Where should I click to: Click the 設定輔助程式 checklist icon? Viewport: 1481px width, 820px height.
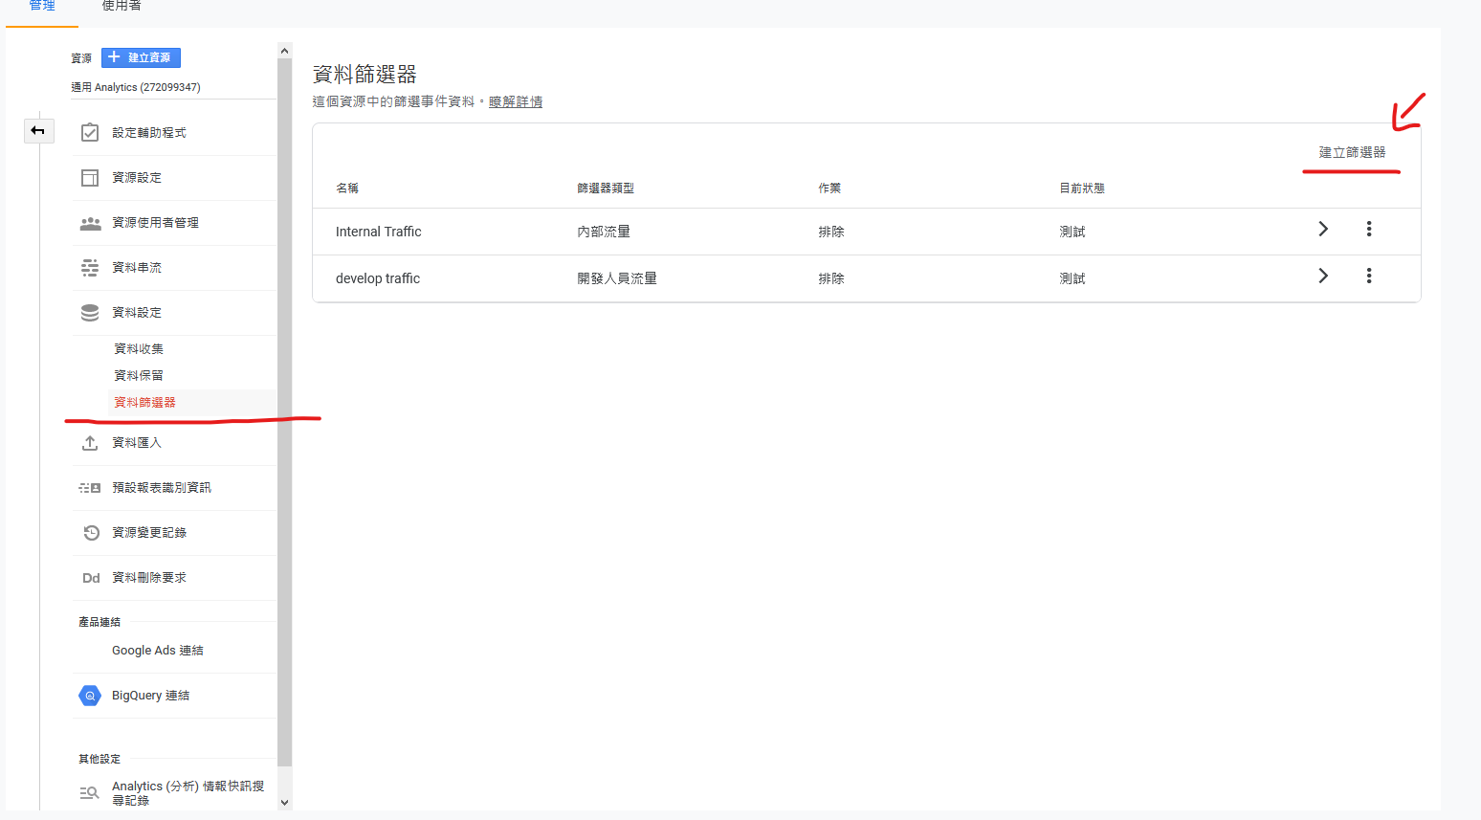click(90, 132)
